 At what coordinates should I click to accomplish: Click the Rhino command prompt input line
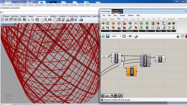coord(49,12)
